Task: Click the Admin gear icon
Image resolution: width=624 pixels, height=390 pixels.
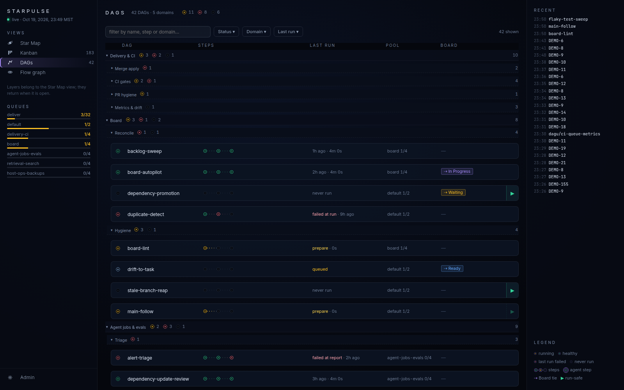Action: [x=10, y=378]
